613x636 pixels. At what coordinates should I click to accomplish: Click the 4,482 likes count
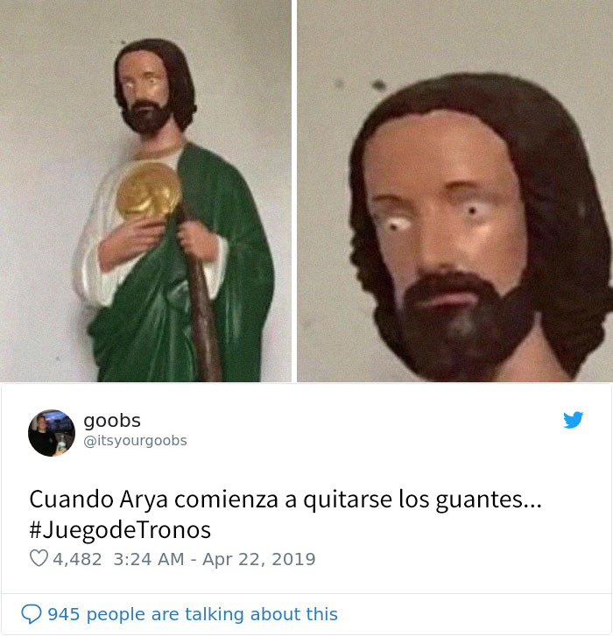[77, 559]
